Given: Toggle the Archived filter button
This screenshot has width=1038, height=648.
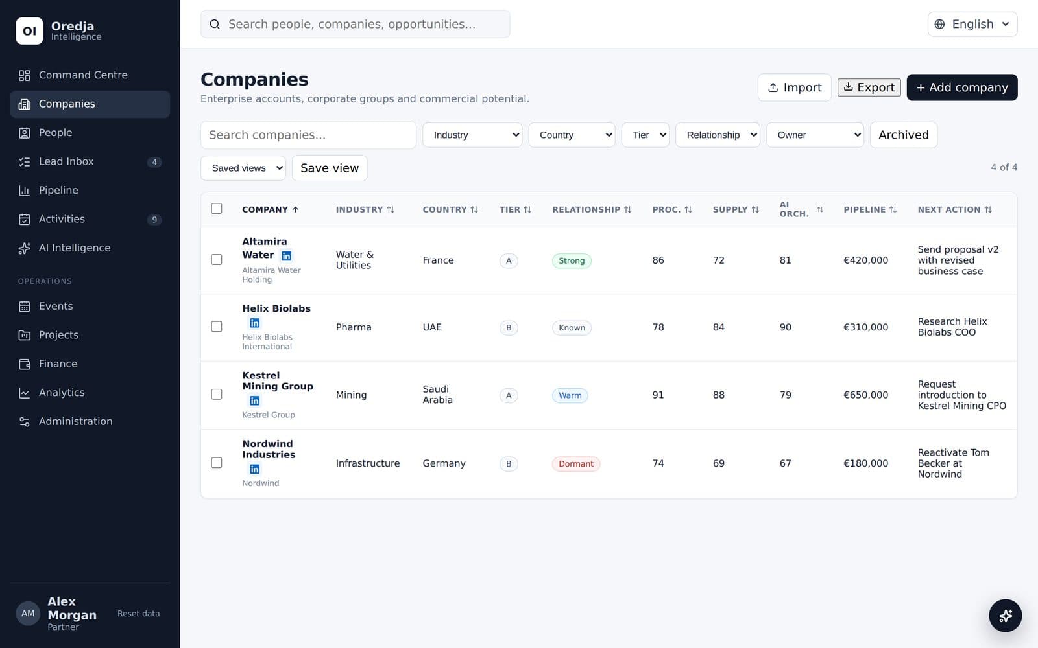Looking at the screenshot, I should click(903, 135).
